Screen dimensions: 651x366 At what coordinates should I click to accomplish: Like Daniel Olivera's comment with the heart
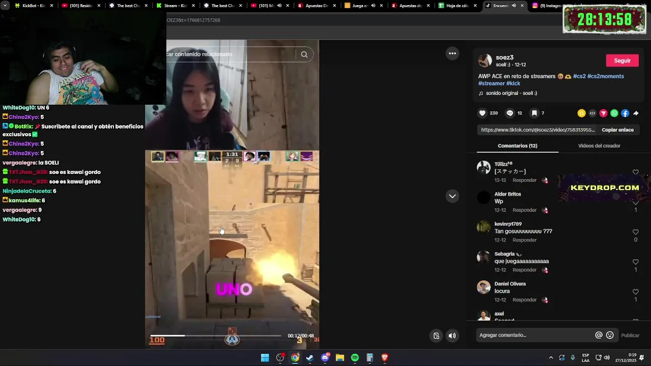click(x=636, y=292)
